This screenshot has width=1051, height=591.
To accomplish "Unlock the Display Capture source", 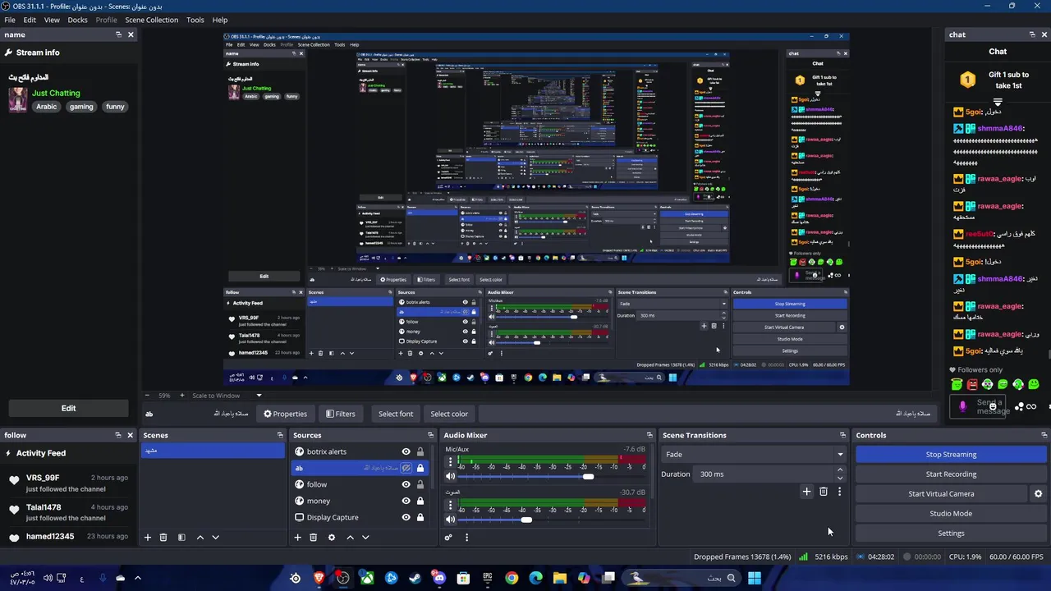I will coord(420,517).
